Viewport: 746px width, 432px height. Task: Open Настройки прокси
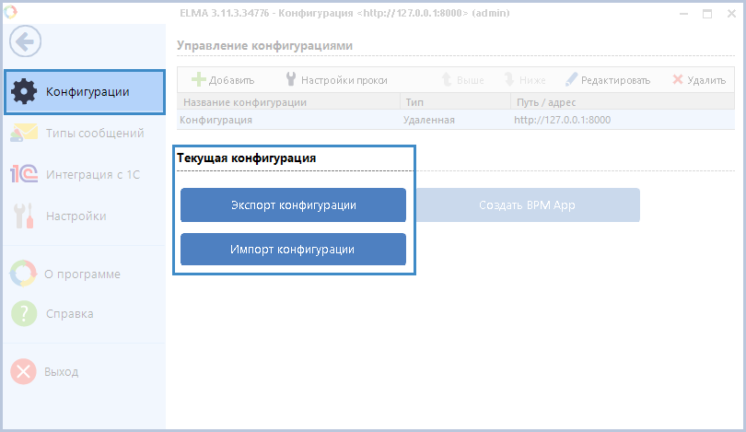coord(336,80)
